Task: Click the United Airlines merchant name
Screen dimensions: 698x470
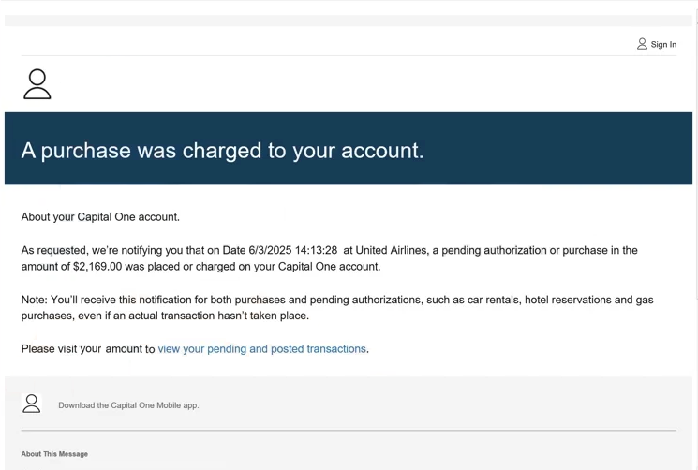Action: pyautogui.click(x=392, y=250)
